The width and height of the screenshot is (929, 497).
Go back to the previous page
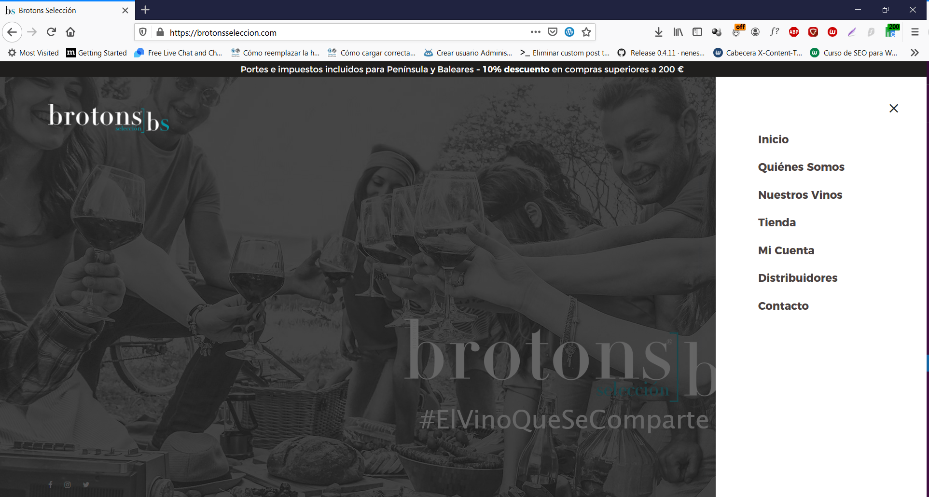(x=12, y=32)
